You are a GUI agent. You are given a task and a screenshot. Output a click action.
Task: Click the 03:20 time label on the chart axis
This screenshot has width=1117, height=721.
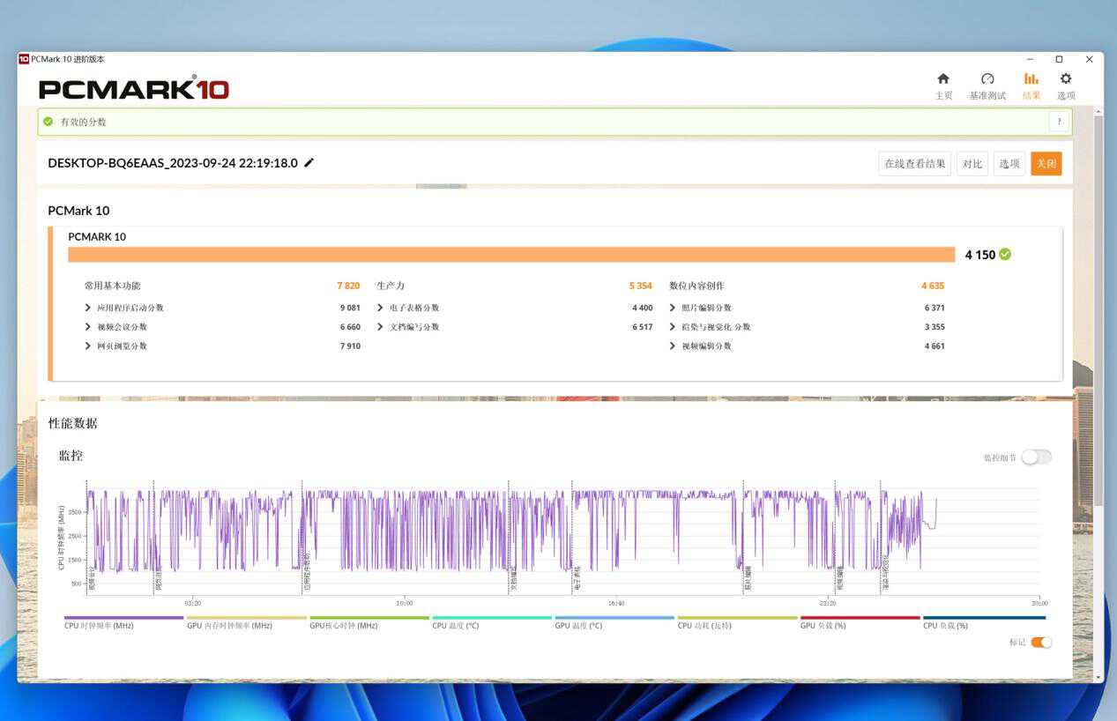click(192, 603)
